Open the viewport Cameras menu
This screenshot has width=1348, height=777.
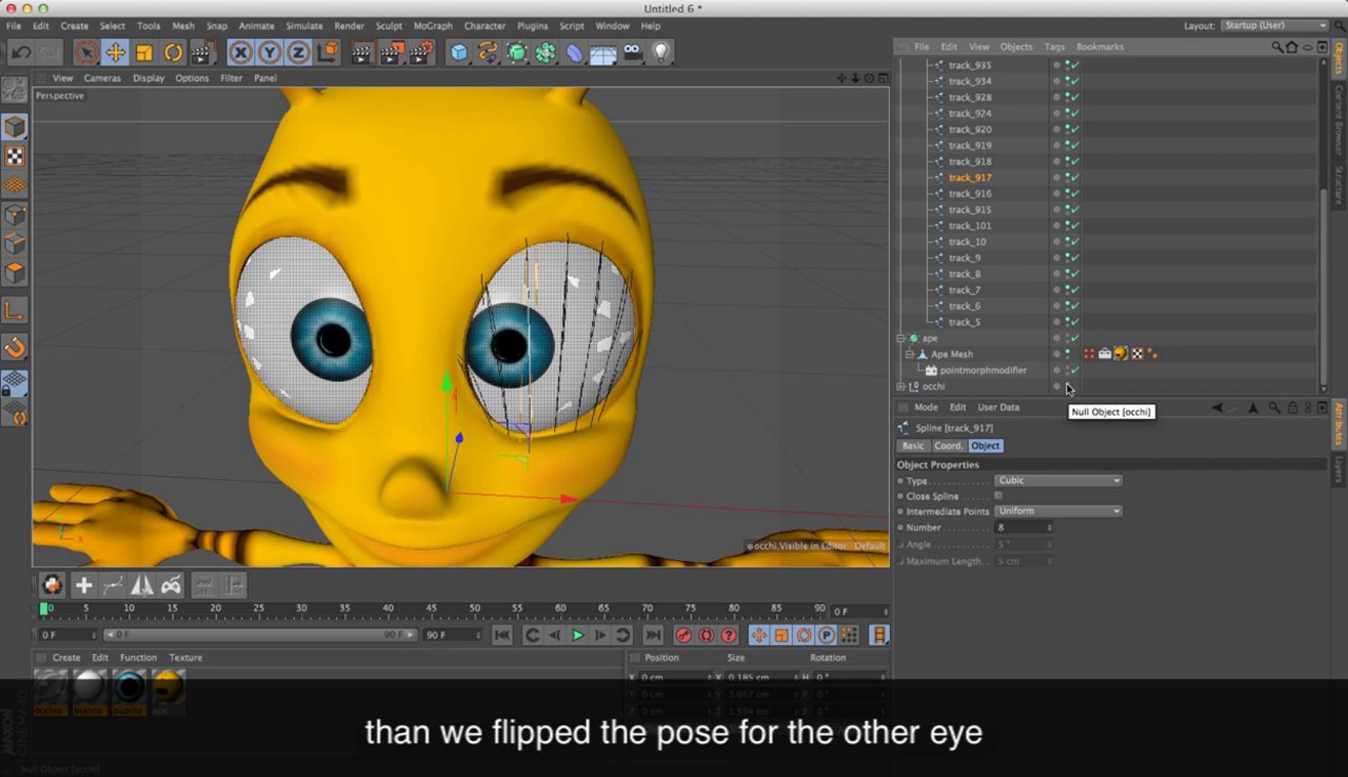click(102, 78)
